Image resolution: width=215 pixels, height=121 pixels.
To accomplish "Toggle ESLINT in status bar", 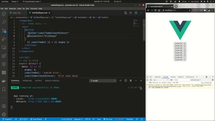I will pyautogui.click(x=119, y=119).
